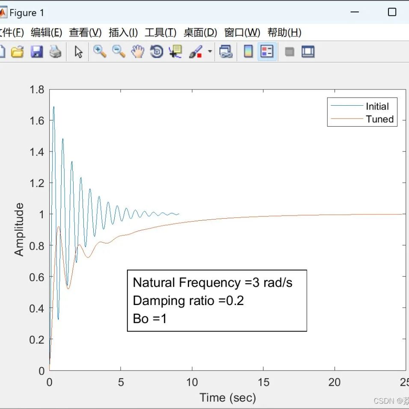
Task: Print the figure with the printer icon
Action: [56, 51]
